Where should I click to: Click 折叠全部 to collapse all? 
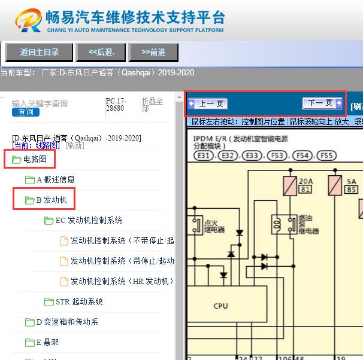[x=152, y=105]
